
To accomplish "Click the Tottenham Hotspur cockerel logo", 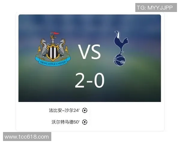I will coord(121,49).
